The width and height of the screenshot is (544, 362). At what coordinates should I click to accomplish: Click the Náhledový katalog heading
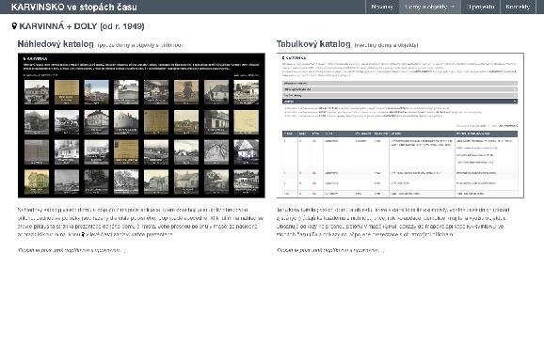56,44
